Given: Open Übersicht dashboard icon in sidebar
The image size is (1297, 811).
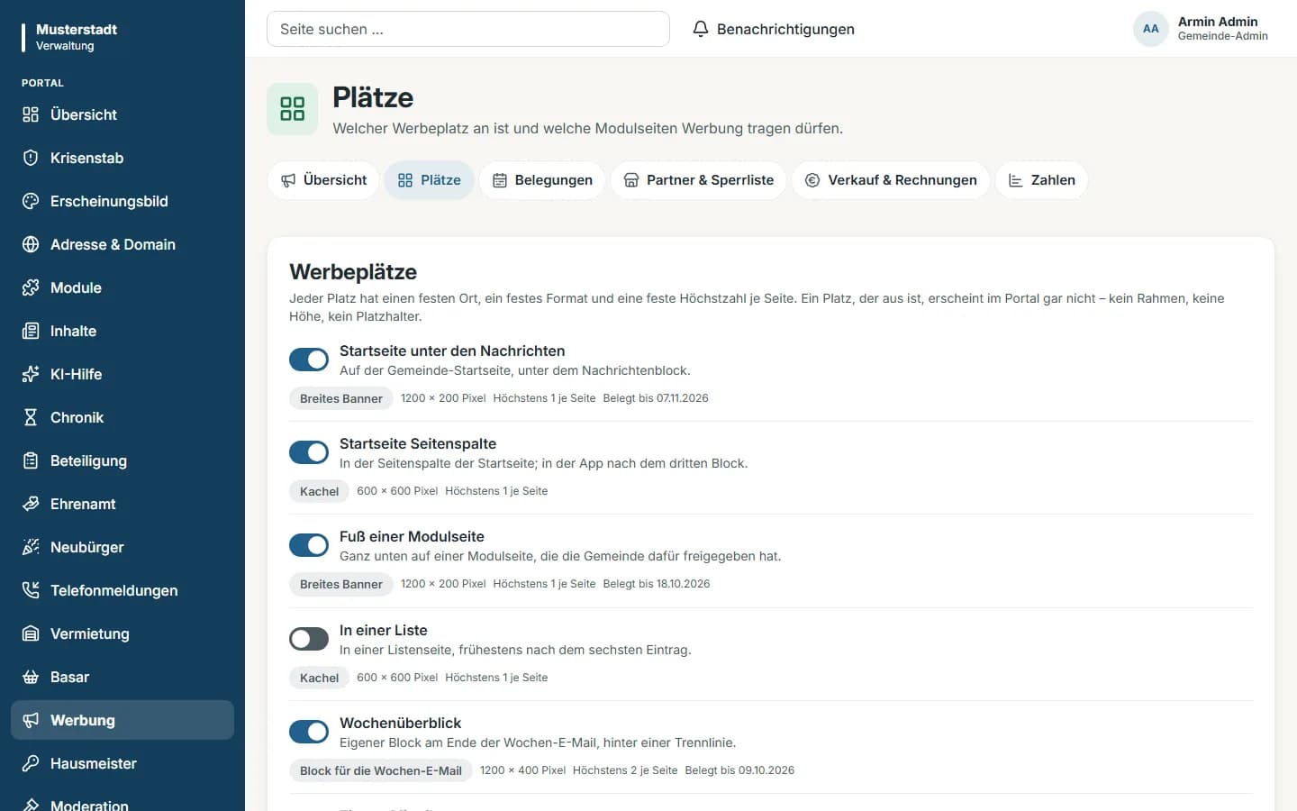Looking at the screenshot, I should (31, 114).
